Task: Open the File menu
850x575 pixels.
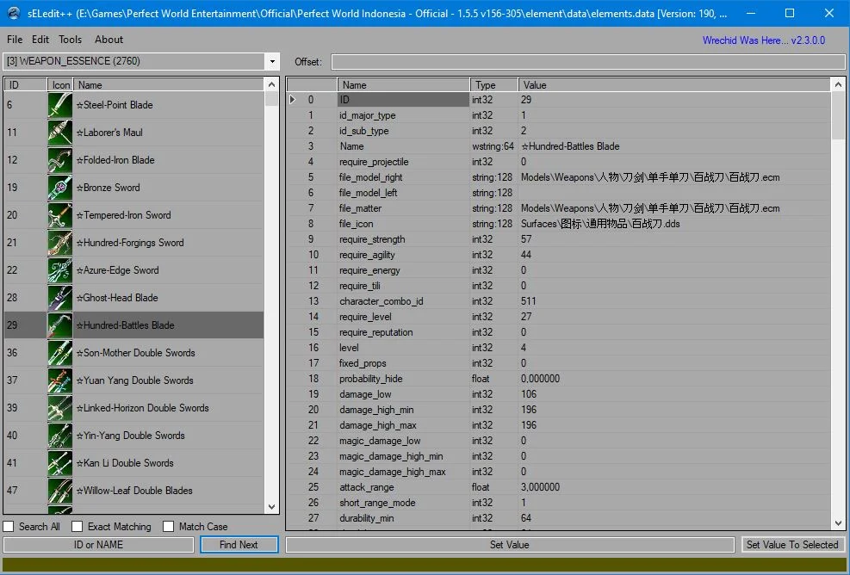Action: [15, 40]
